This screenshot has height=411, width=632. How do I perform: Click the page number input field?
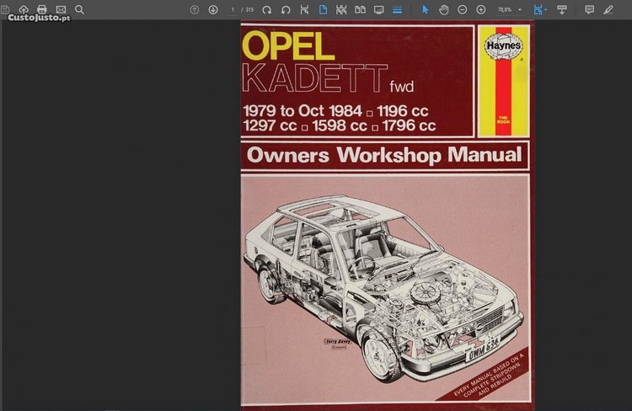(233, 9)
